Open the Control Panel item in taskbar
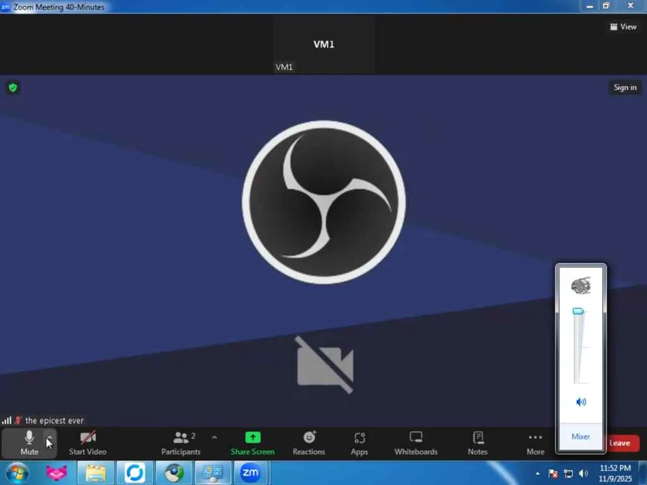The height and width of the screenshot is (485, 647). [x=213, y=472]
